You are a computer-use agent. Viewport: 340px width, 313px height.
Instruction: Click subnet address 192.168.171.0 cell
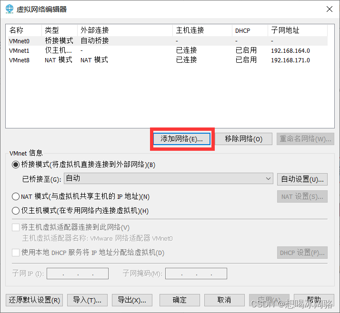click(290, 60)
